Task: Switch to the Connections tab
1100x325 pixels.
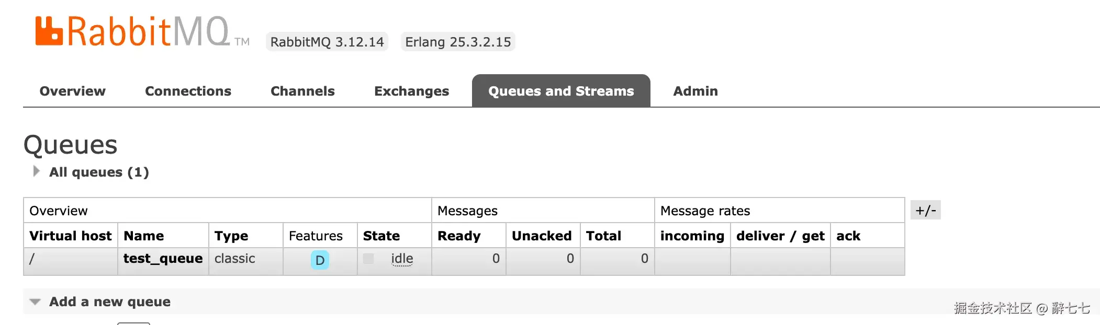Action: pyautogui.click(x=188, y=91)
